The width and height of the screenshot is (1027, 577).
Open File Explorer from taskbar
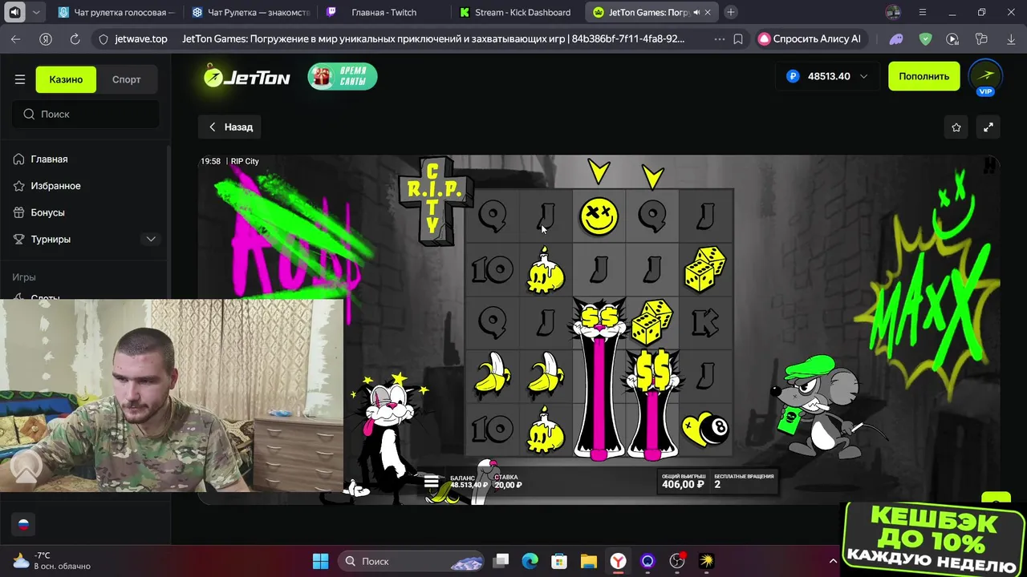point(589,561)
